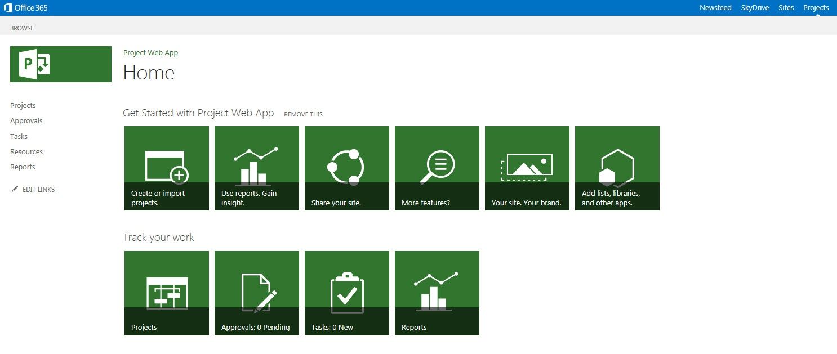
Task: Click the Your site Your brand picture icon
Action: tap(527, 168)
